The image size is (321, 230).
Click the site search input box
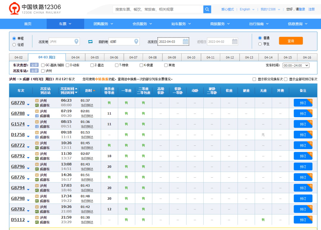tap(158, 10)
